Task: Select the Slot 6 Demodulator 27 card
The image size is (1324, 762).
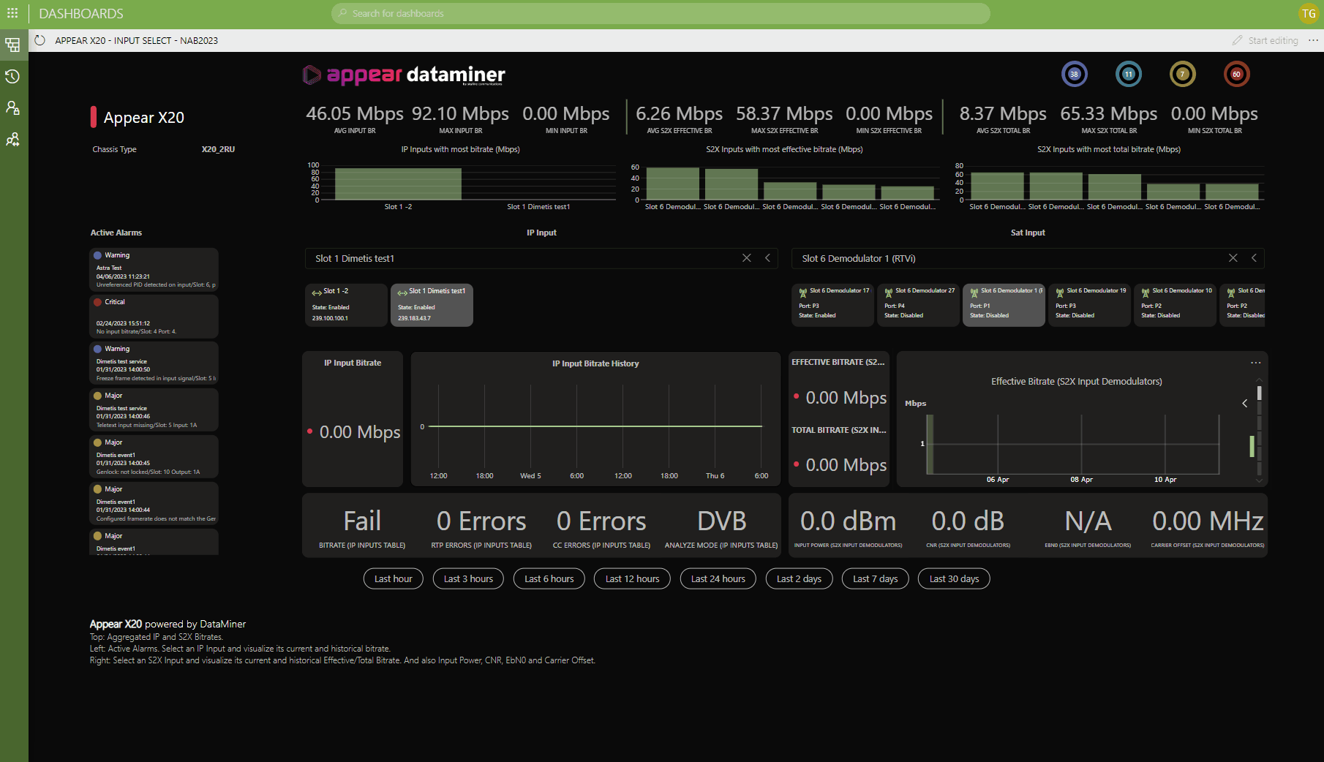Action: pos(918,305)
